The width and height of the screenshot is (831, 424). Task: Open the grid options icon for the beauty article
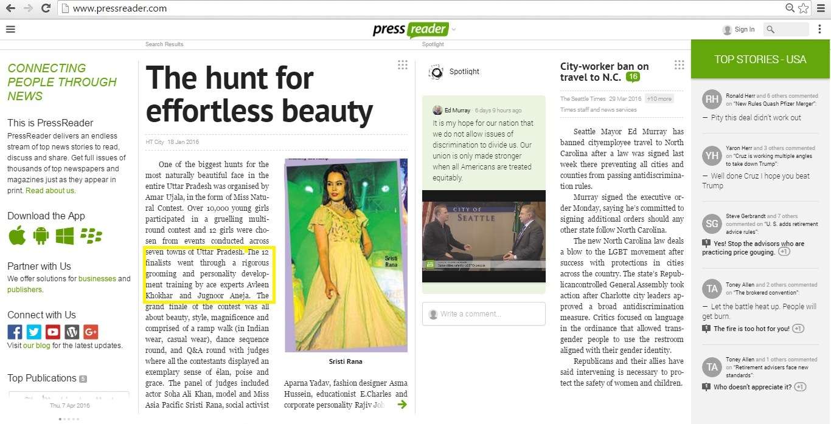point(402,65)
